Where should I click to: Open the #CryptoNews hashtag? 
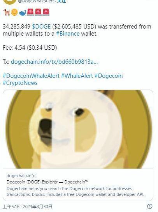pos(20,83)
